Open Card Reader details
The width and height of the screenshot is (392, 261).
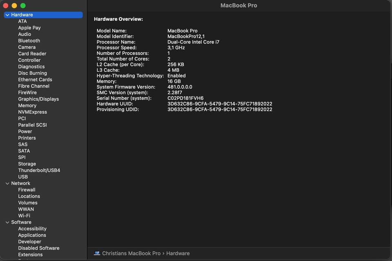32,54
